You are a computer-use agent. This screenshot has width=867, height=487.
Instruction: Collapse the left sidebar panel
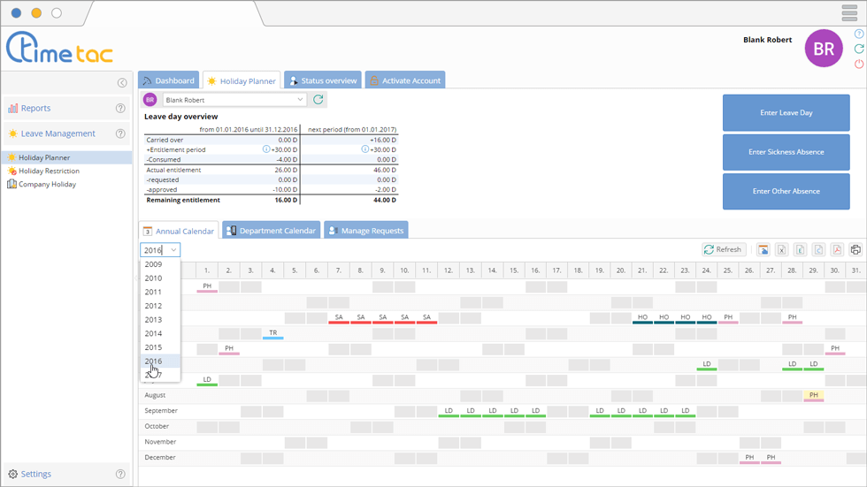(122, 83)
